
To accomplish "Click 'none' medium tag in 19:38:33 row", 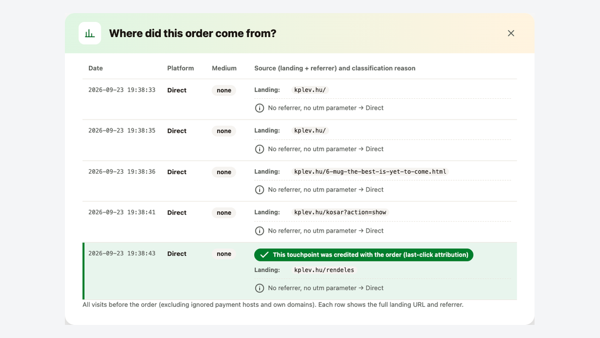I will pyautogui.click(x=224, y=91).
